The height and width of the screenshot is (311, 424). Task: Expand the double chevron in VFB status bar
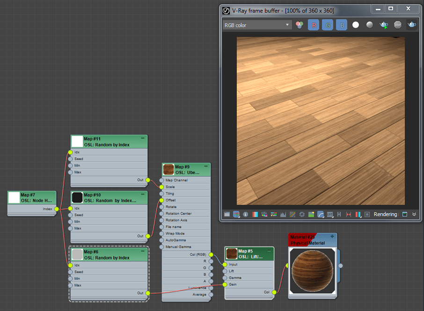(x=414, y=214)
